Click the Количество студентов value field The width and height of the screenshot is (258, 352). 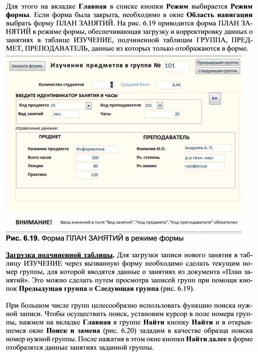click(x=103, y=85)
